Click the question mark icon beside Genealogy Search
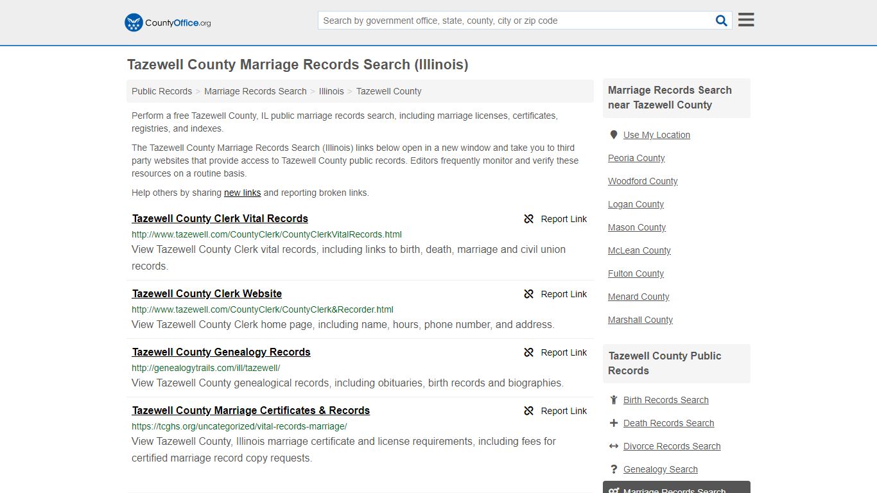This screenshot has width=877, height=493. (614, 469)
